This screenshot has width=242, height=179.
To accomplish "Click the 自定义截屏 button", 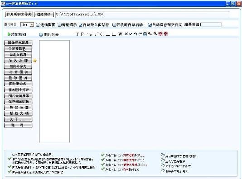I will pyautogui.click(x=18, y=55).
